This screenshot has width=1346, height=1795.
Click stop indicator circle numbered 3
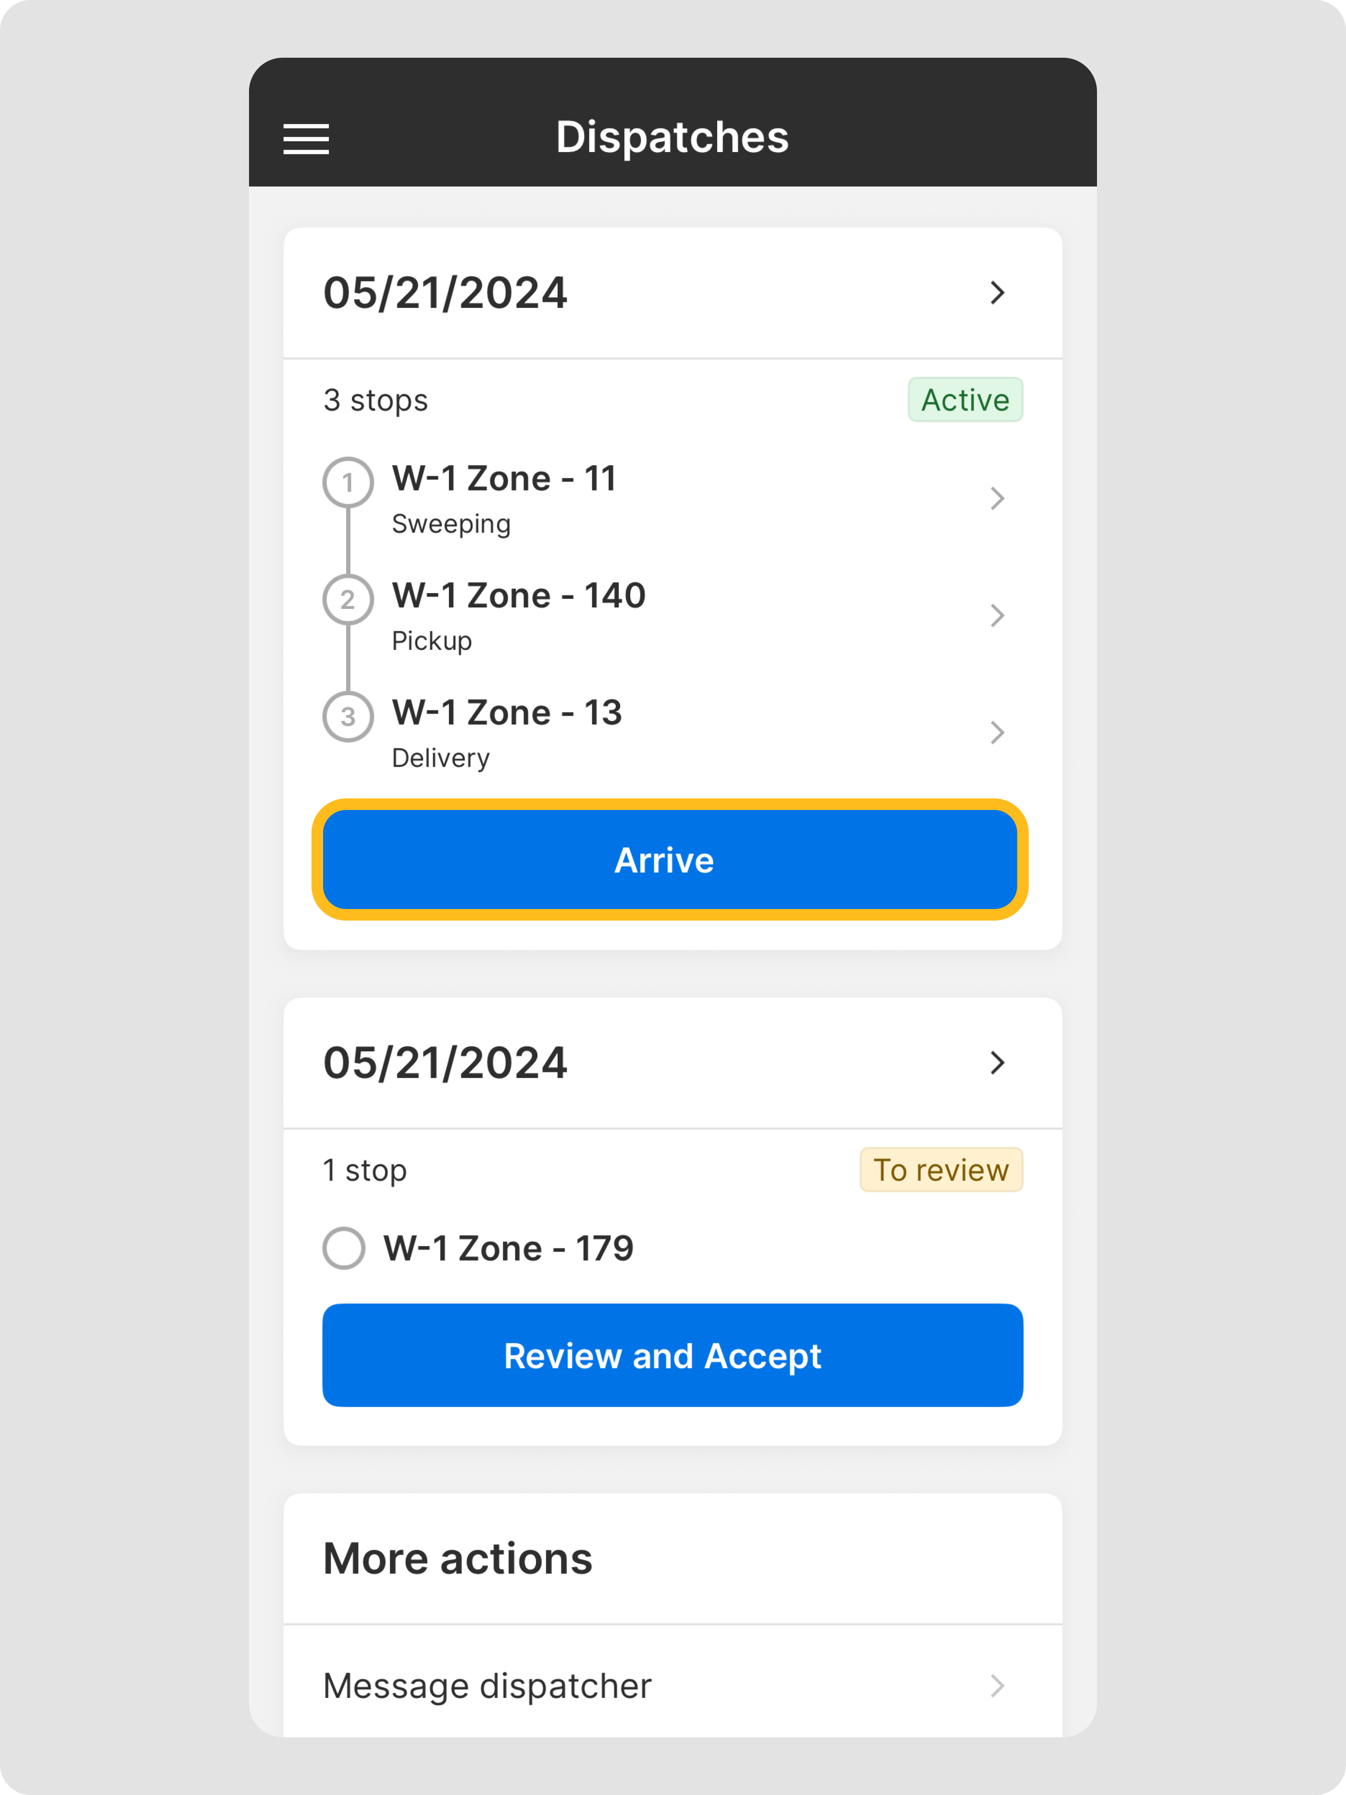[x=348, y=717]
